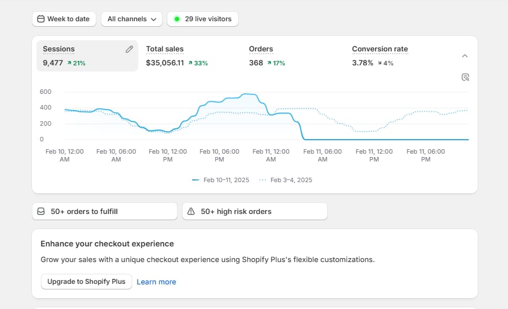The width and height of the screenshot is (508, 309).
Task: Click the green live visitors indicator dot
Action: (x=177, y=19)
